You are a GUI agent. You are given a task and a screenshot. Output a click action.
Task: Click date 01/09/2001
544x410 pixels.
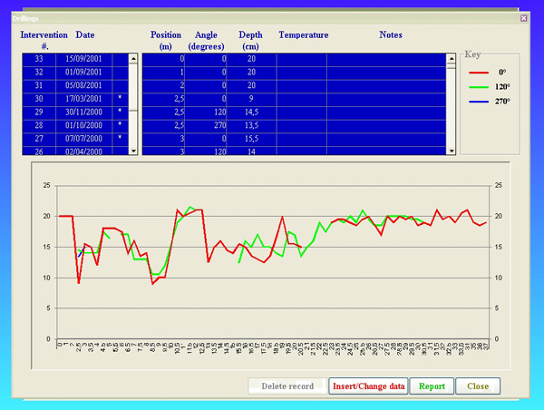(83, 73)
